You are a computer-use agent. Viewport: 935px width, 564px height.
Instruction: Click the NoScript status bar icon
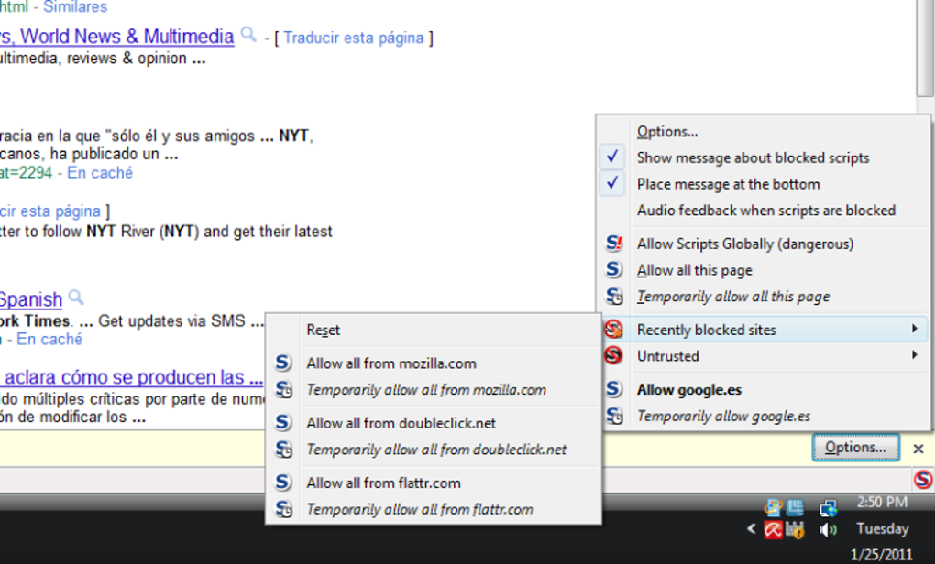923,480
